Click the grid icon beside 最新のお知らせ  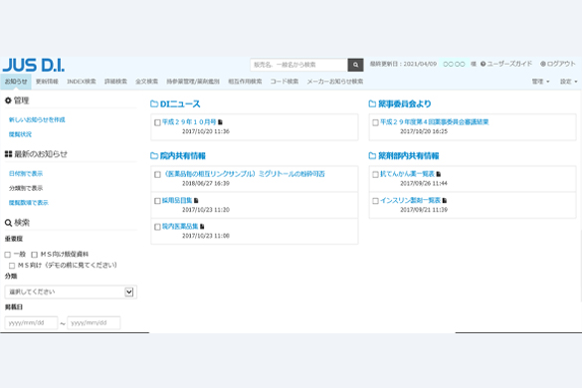(8, 154)
